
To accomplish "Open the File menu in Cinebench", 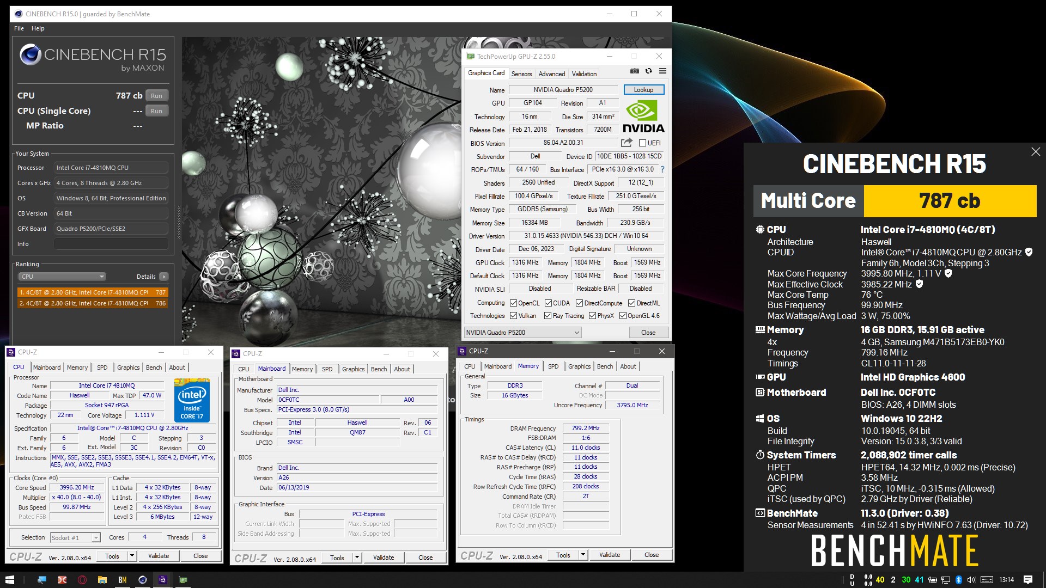I will (19, 28).
